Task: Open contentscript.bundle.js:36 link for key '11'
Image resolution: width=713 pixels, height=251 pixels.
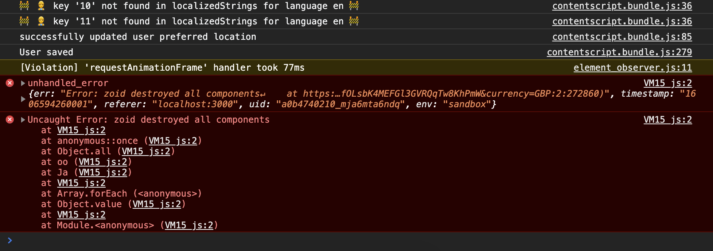Action: coord(622,22)
